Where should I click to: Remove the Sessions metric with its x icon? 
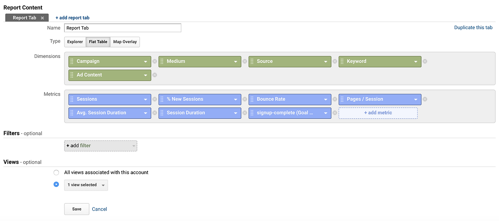tap(155, 99)
